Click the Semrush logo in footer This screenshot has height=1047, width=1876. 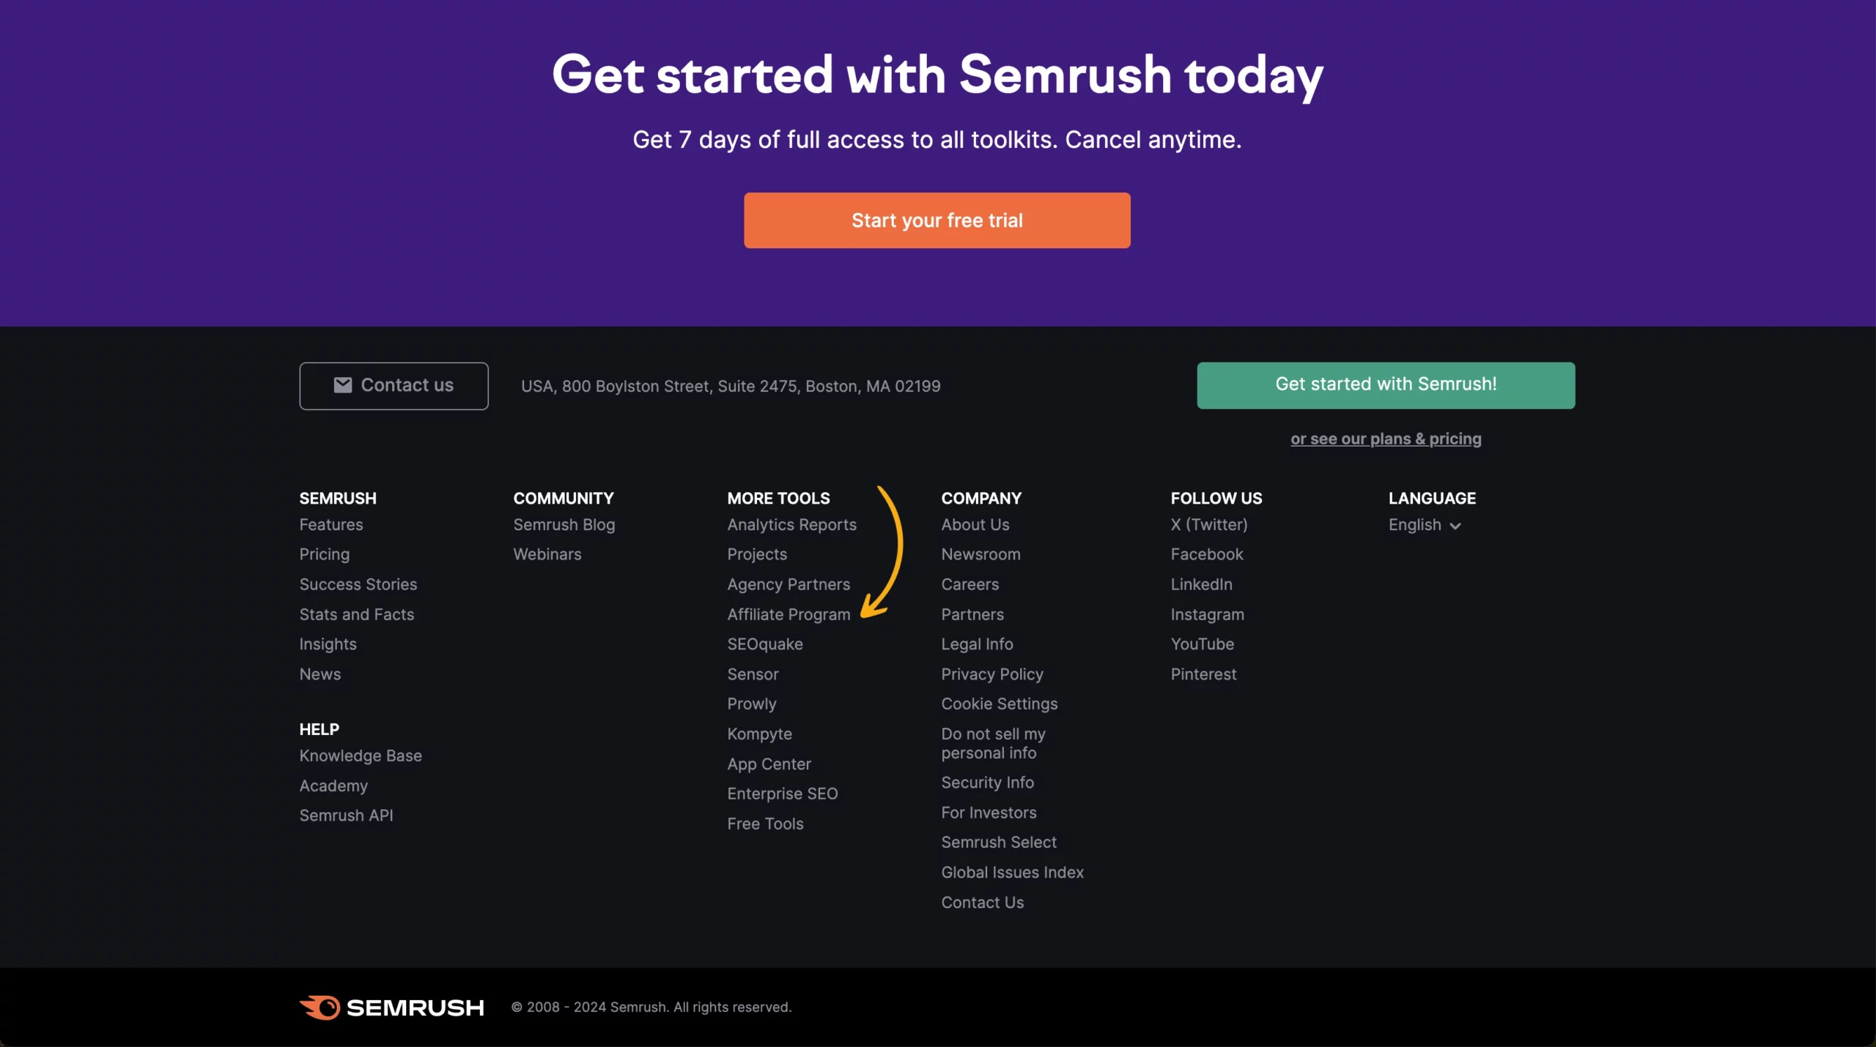pyautogui.click(x=391, y=1007)
